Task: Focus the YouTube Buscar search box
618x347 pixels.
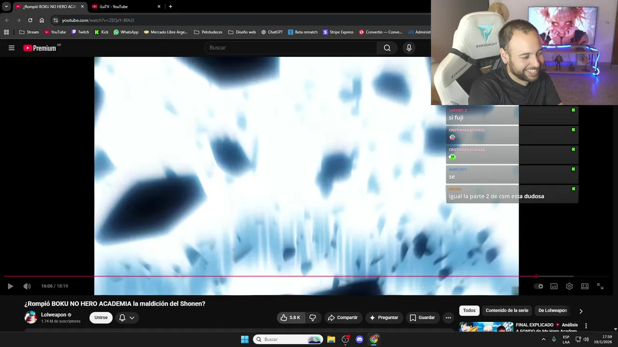Action: (291, 48)
